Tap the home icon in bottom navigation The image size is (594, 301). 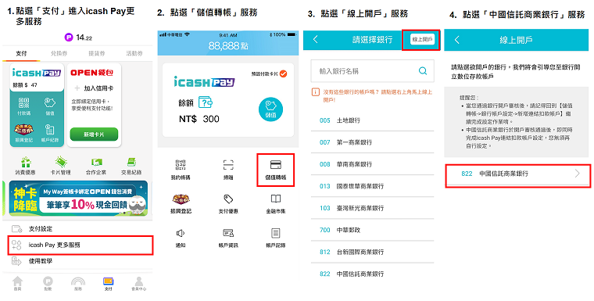pyautogui.click(x=17, y=281)
